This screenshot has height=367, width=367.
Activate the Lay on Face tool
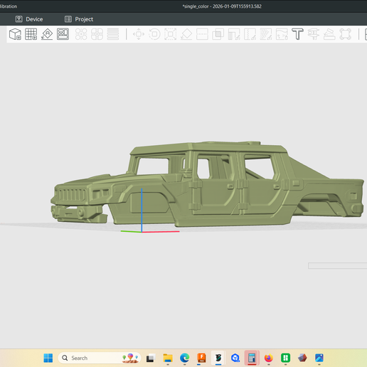[186, 34]
